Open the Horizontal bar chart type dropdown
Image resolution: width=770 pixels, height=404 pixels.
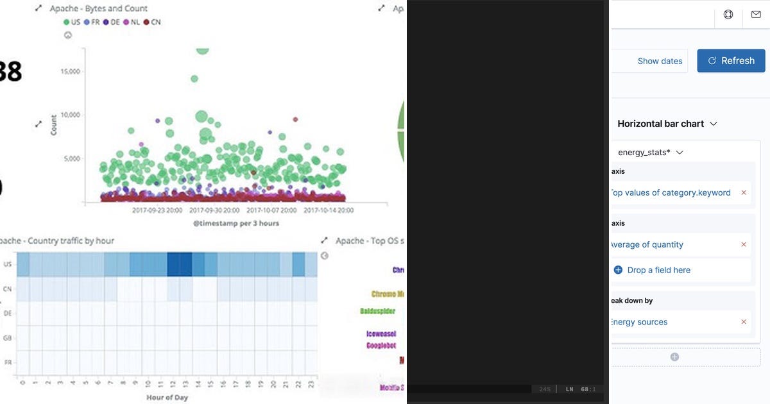[713, 123]
